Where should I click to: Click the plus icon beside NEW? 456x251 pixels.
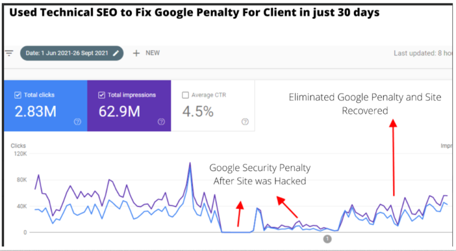(x=136, y=53)
